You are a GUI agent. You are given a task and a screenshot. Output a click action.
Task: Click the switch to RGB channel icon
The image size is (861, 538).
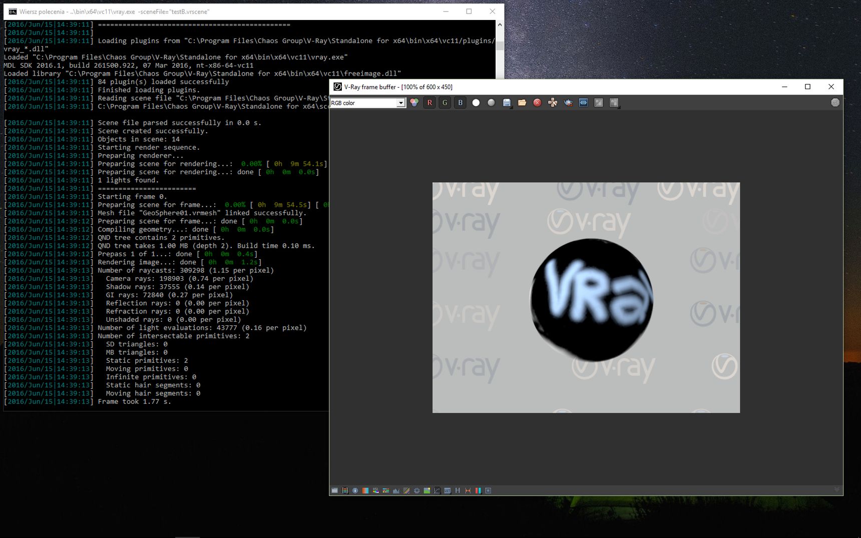(x=414, y=103)
